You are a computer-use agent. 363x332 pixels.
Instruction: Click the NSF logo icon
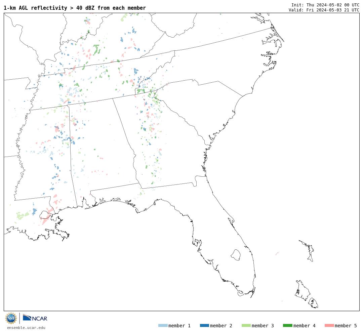11,318
